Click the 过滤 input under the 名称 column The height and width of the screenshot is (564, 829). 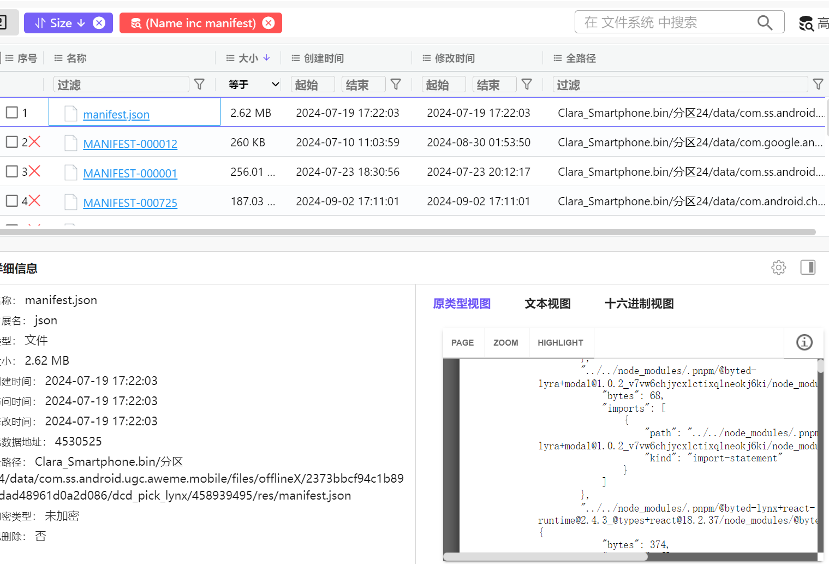pos(120,84)
